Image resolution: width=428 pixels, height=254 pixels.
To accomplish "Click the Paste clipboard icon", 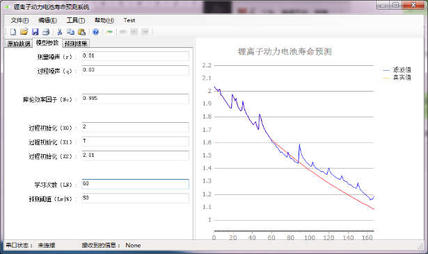I will click(x=81, y=32).
